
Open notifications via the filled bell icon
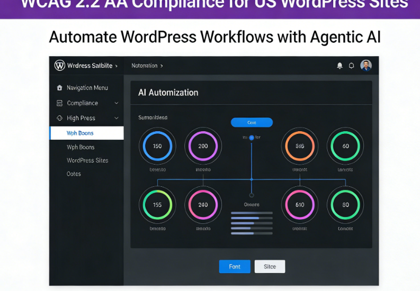(x=339, y=66)
